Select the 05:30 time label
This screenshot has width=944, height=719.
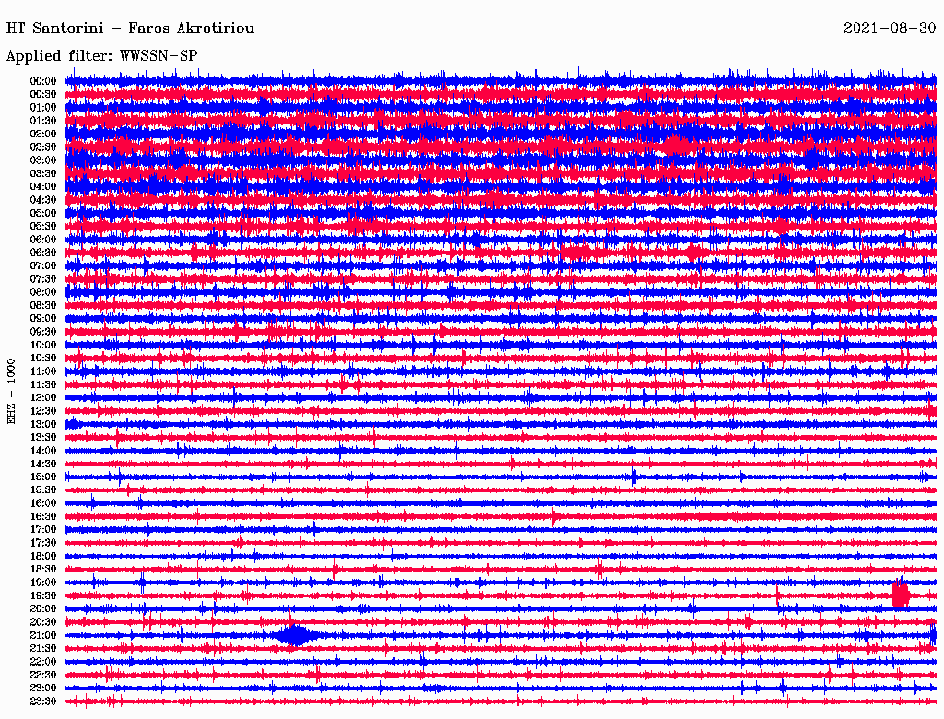point(43,227)
